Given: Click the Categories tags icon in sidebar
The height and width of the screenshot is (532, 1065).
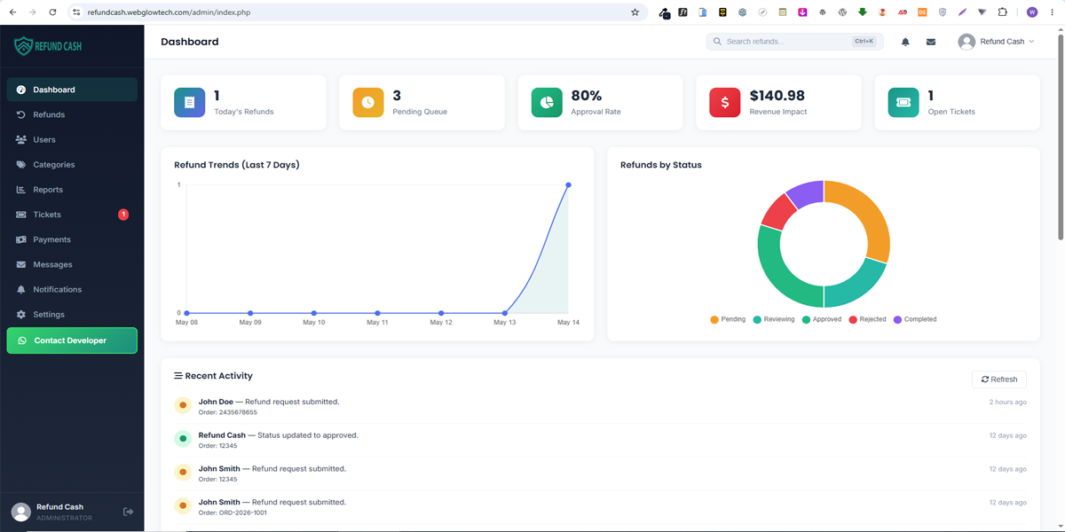Looking at the screenshot, I should pyautogui.click(x=21, y=164).
